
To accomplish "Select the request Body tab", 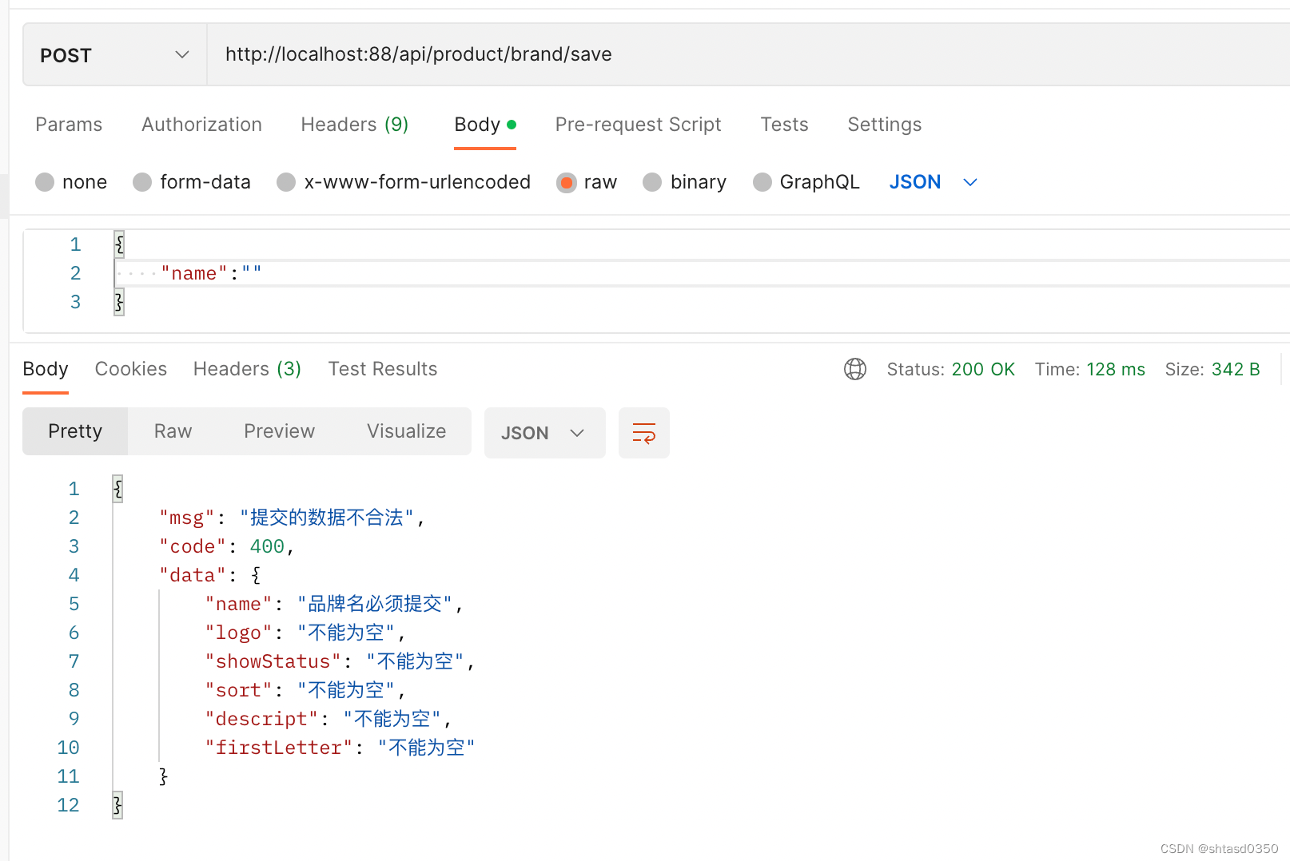I will point(485,125).
